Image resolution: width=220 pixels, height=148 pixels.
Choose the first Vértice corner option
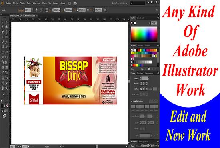pyautogui.click(x=141, y=89)
